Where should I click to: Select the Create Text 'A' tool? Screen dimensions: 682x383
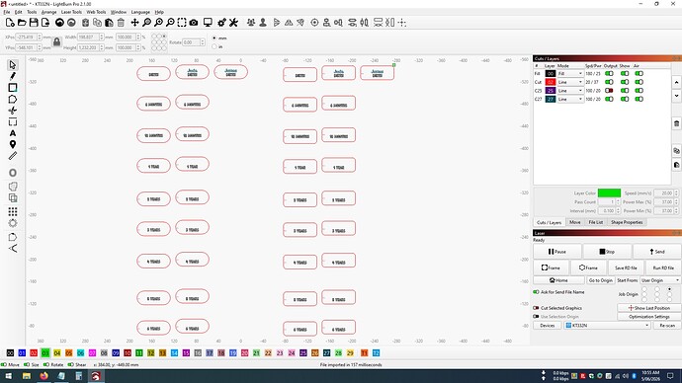click(x=13, y=133)
